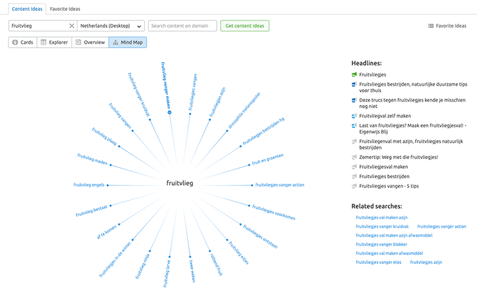
Task: Clear the fruitvlieg search field
Action: click(72, 26)
